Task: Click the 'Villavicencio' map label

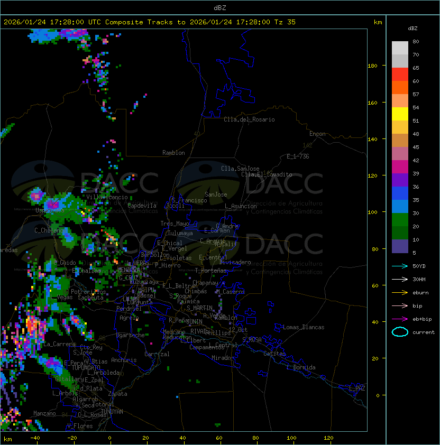Action: point(107,197)
